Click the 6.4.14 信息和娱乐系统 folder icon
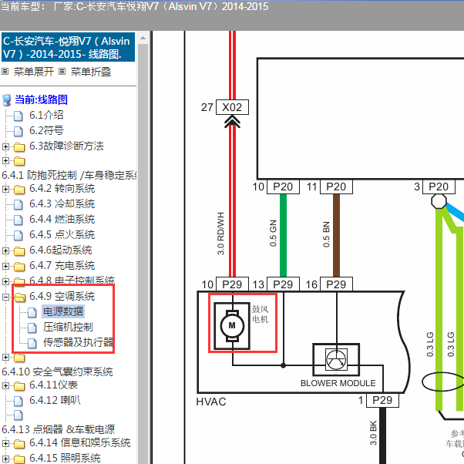464x464 pixels. click(x=19, y=444)
